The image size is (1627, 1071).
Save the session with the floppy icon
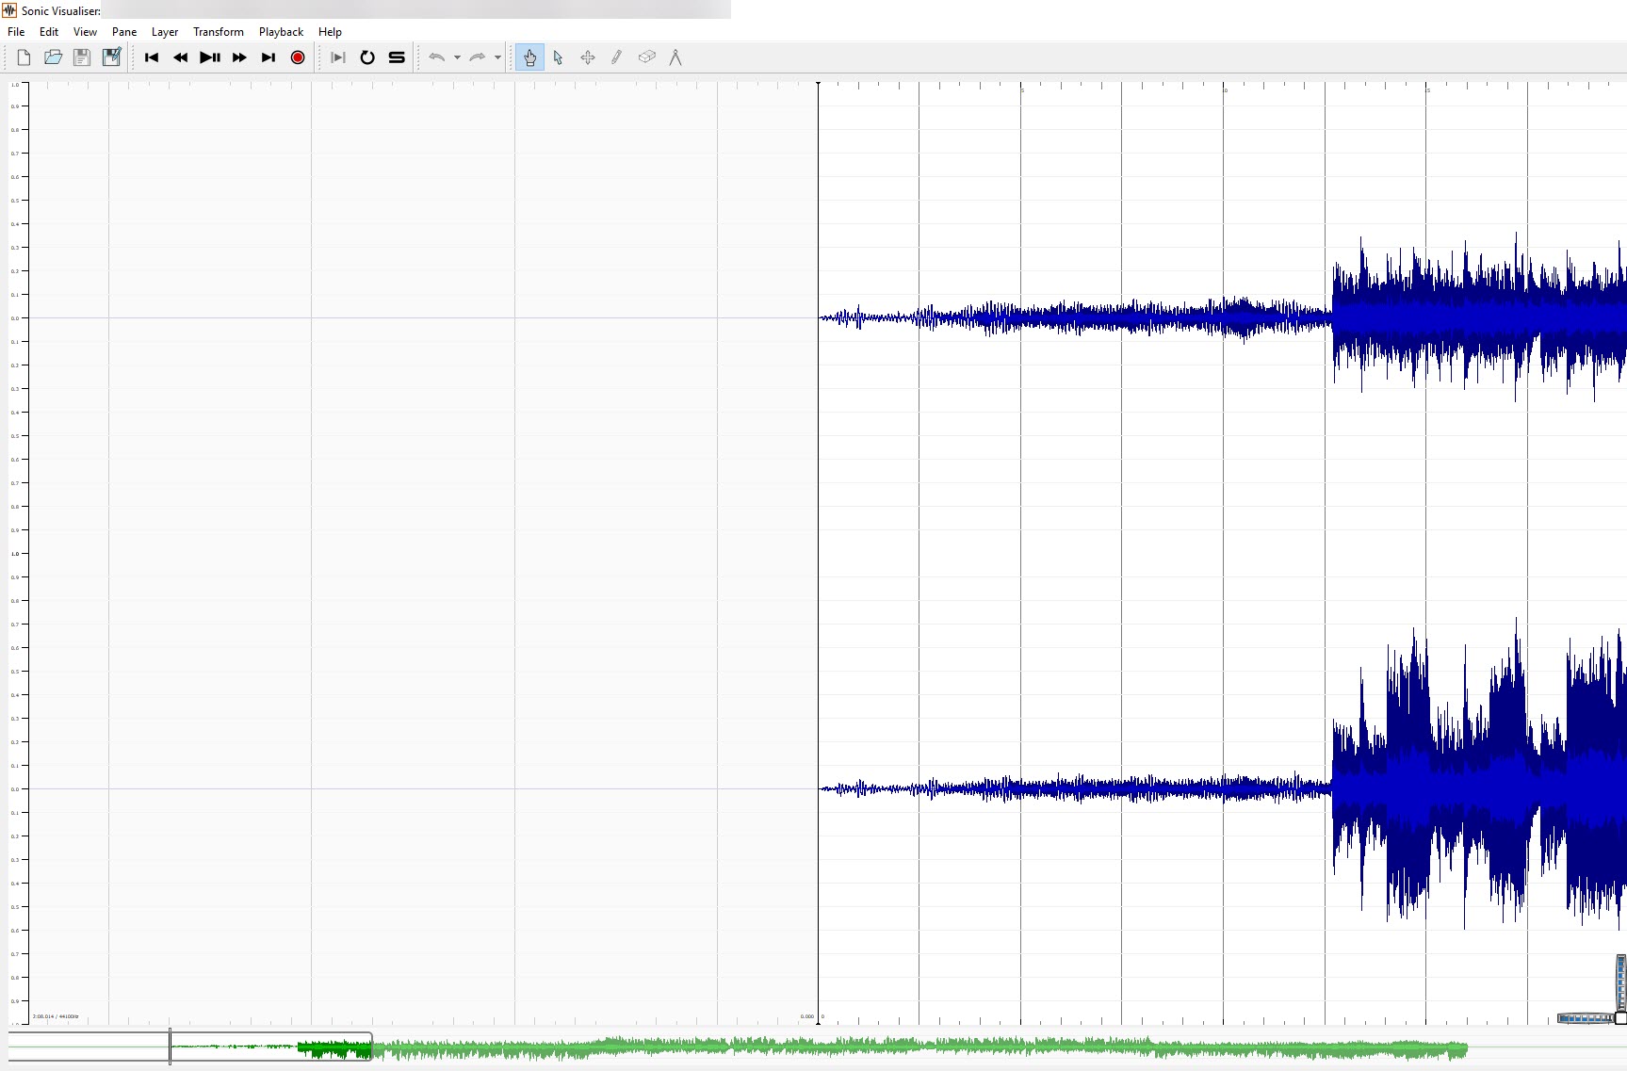coord(82,57)
